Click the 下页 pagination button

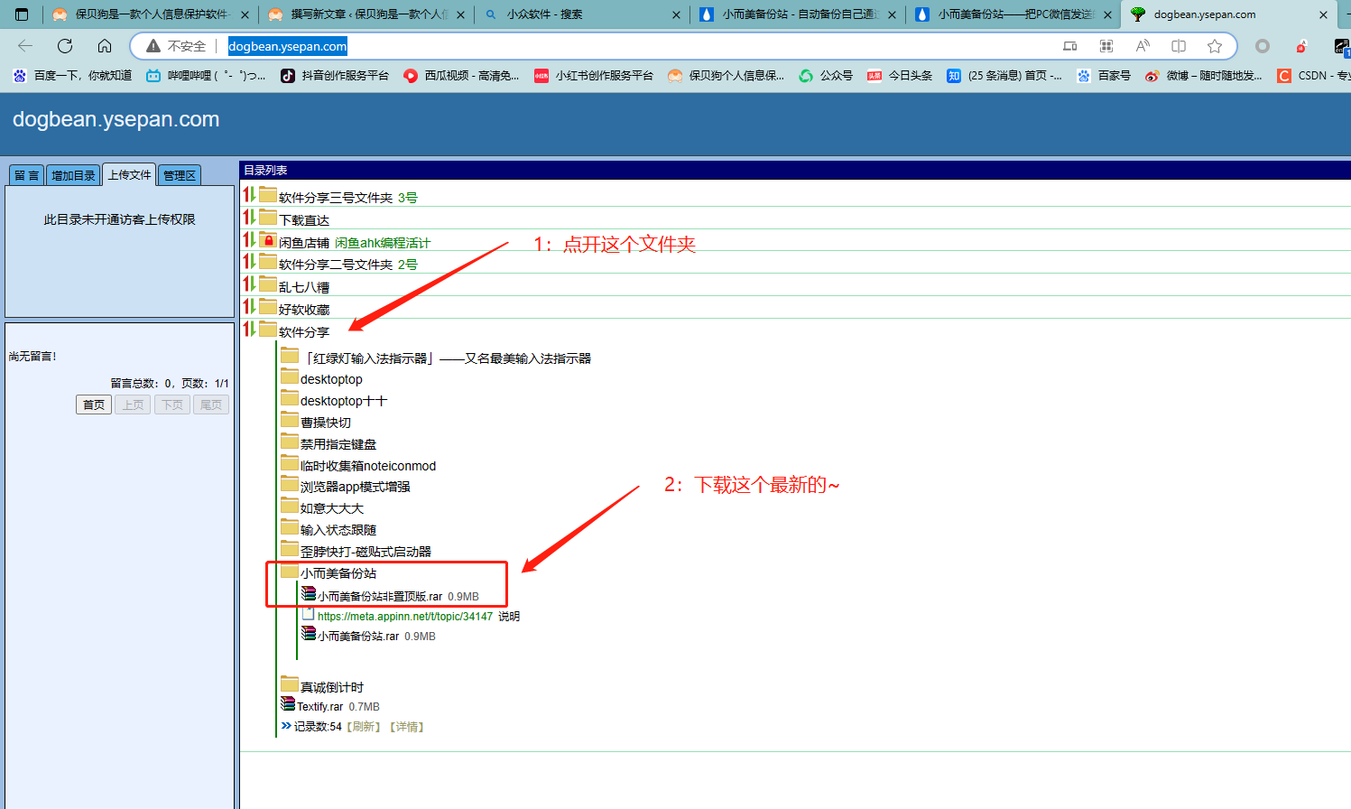pos(172,404)
